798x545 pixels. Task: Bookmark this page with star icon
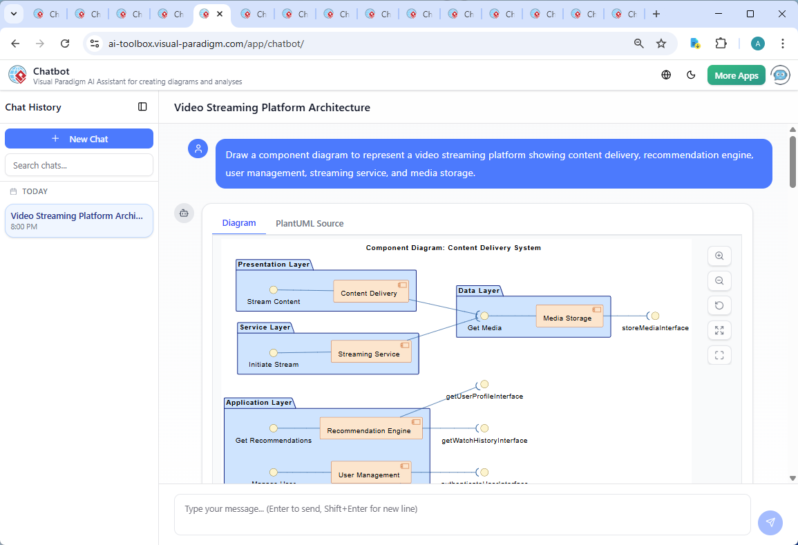pos(661,44)
